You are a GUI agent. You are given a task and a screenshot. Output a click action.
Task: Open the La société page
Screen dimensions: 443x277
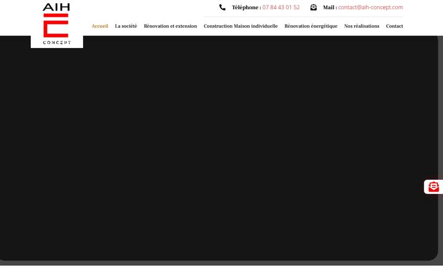126,26
